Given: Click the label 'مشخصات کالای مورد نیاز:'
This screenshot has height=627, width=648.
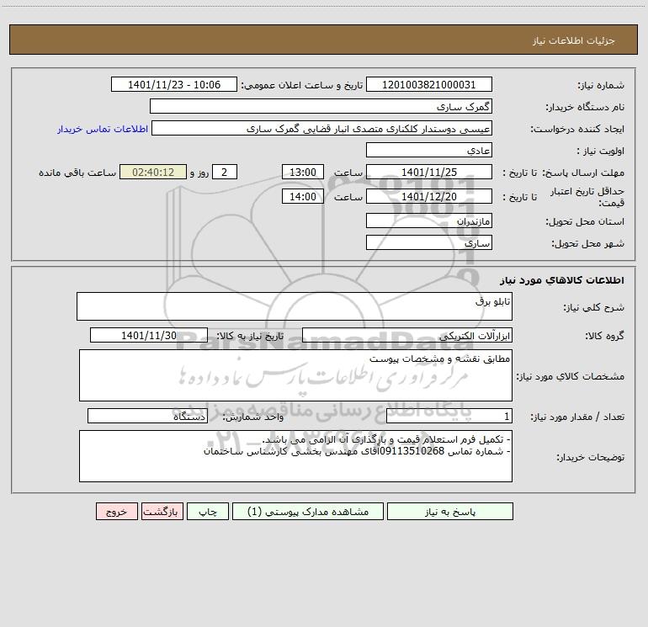Looking at the screenshot, I should tap(571, 376).
